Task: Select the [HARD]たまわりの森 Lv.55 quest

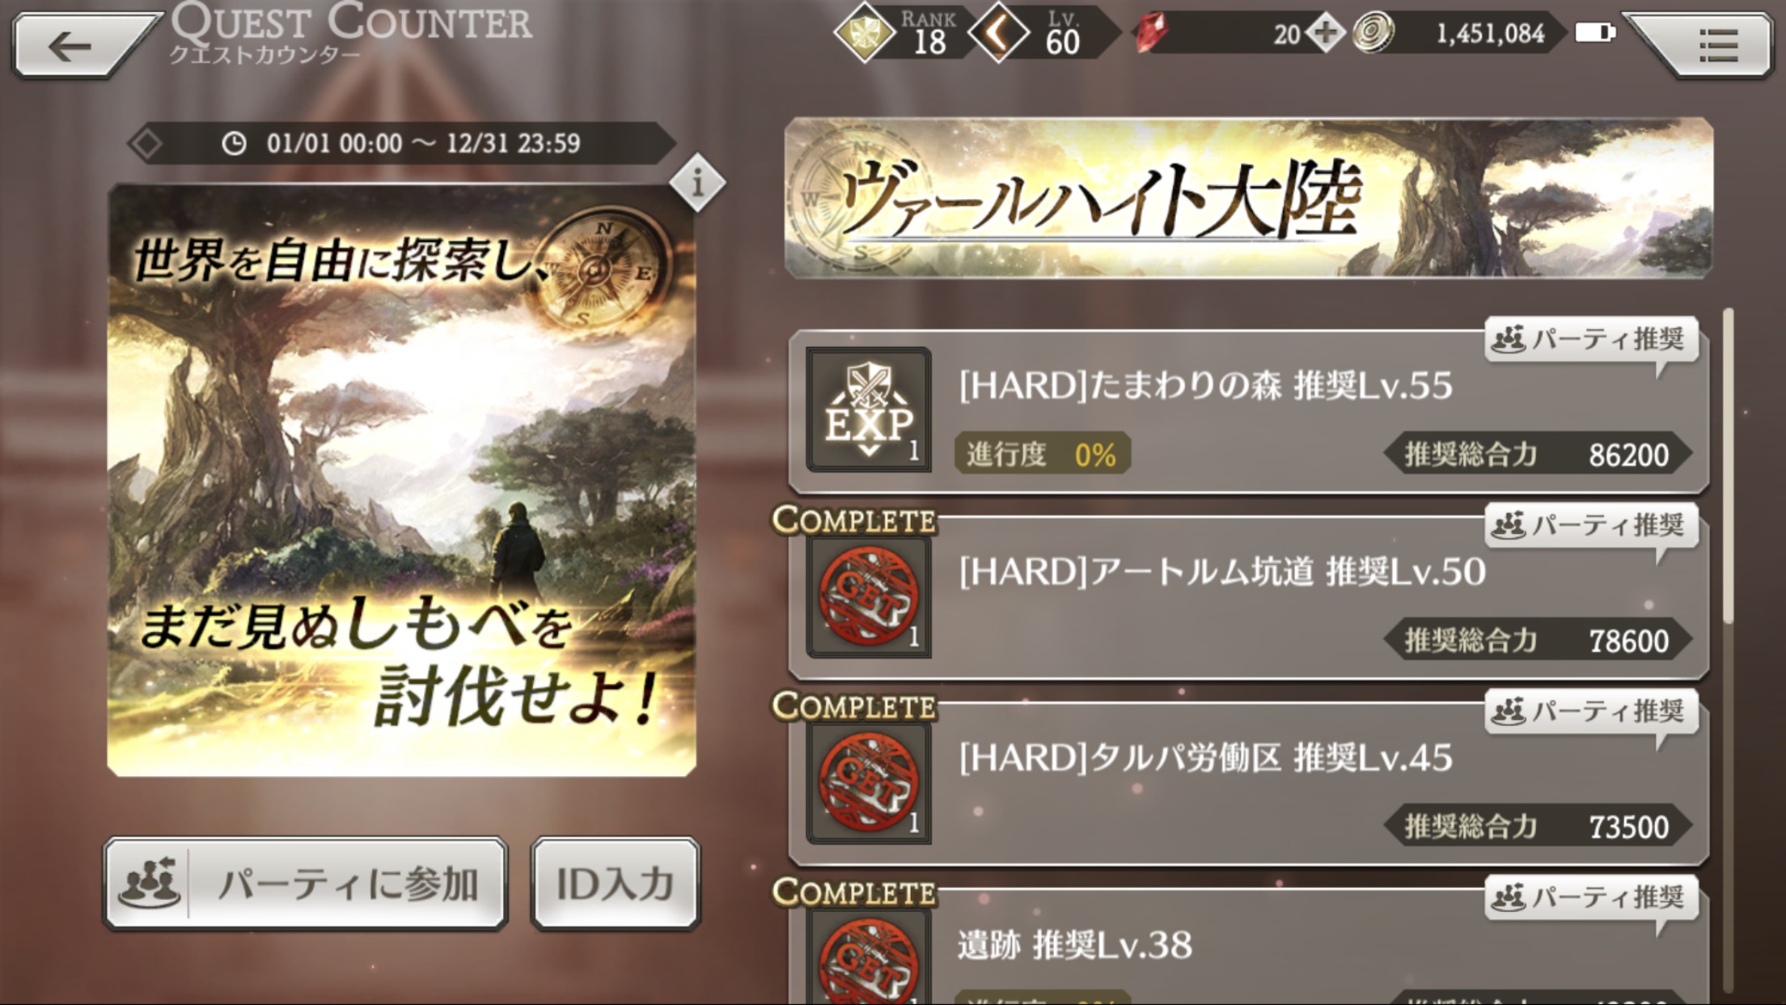Action: point(1249,411)
